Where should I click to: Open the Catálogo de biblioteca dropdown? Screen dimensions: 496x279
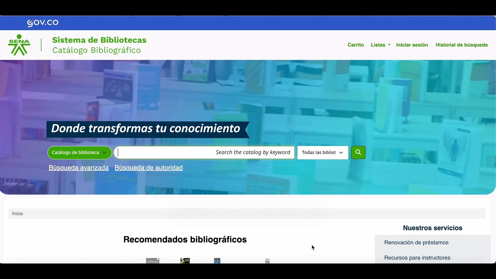(x=79, y=152)
